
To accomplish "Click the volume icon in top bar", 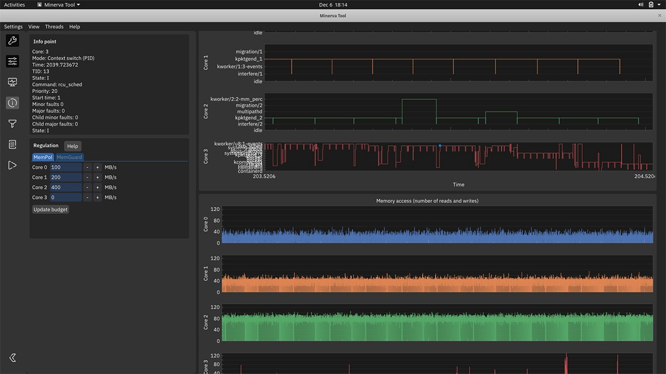I will (x=641, y=4).
